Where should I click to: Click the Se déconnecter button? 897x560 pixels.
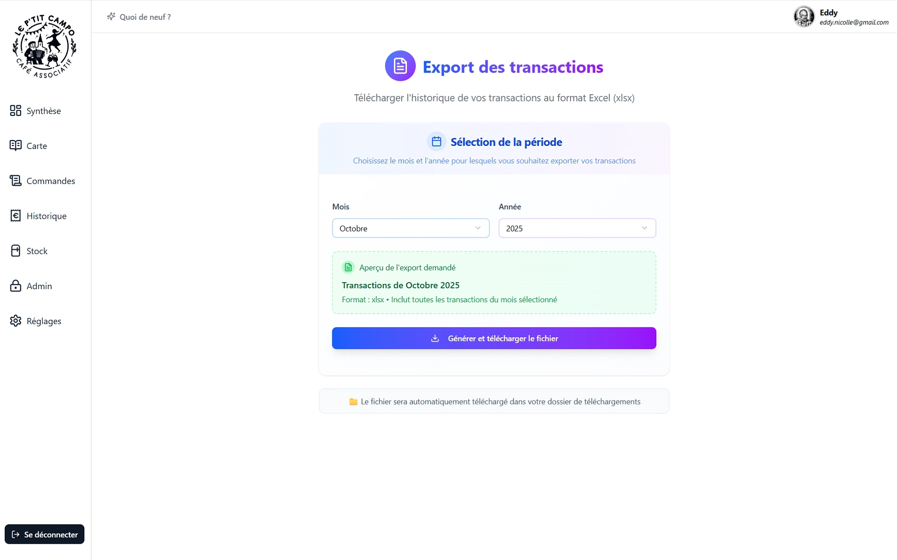[x=44, y=534]
